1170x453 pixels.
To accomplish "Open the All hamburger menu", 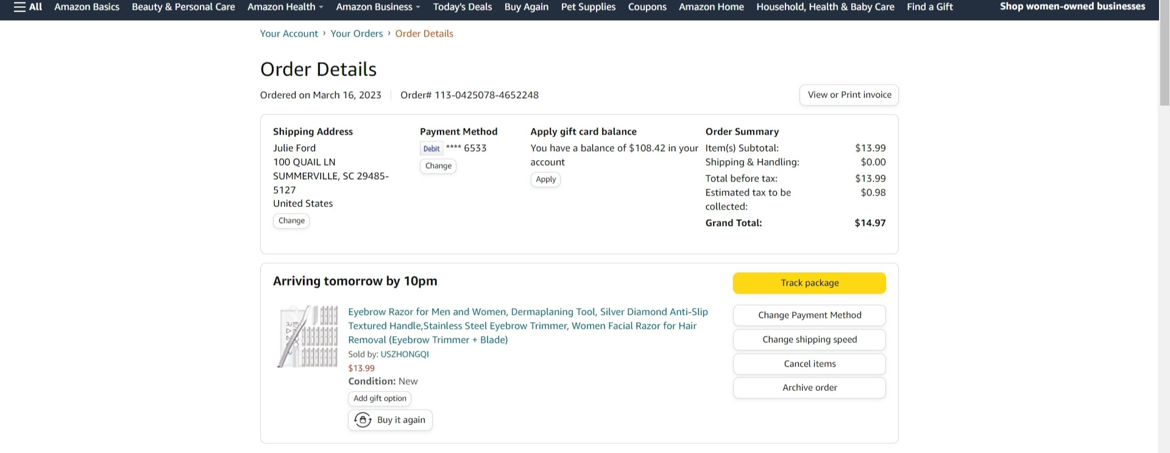I will [x=28, y=7].
